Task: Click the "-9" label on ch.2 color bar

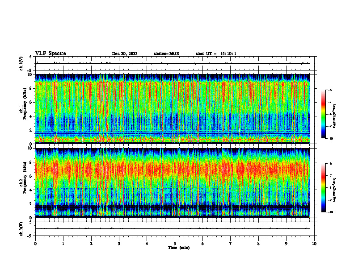Action: (x=330, y=200)
